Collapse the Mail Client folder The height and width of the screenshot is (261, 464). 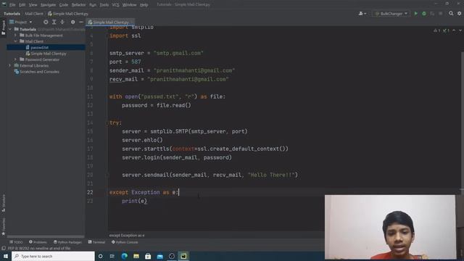point(16,41)
